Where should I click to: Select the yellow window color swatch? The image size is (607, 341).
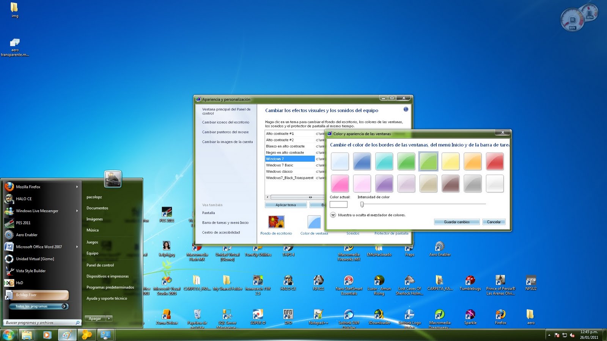tap(450, 161)
